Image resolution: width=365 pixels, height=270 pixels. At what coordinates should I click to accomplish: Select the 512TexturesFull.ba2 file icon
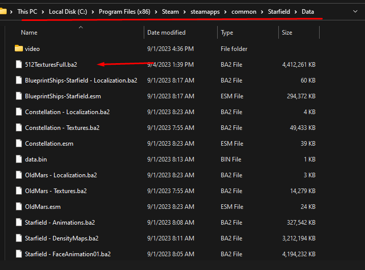tap(19, 65)
